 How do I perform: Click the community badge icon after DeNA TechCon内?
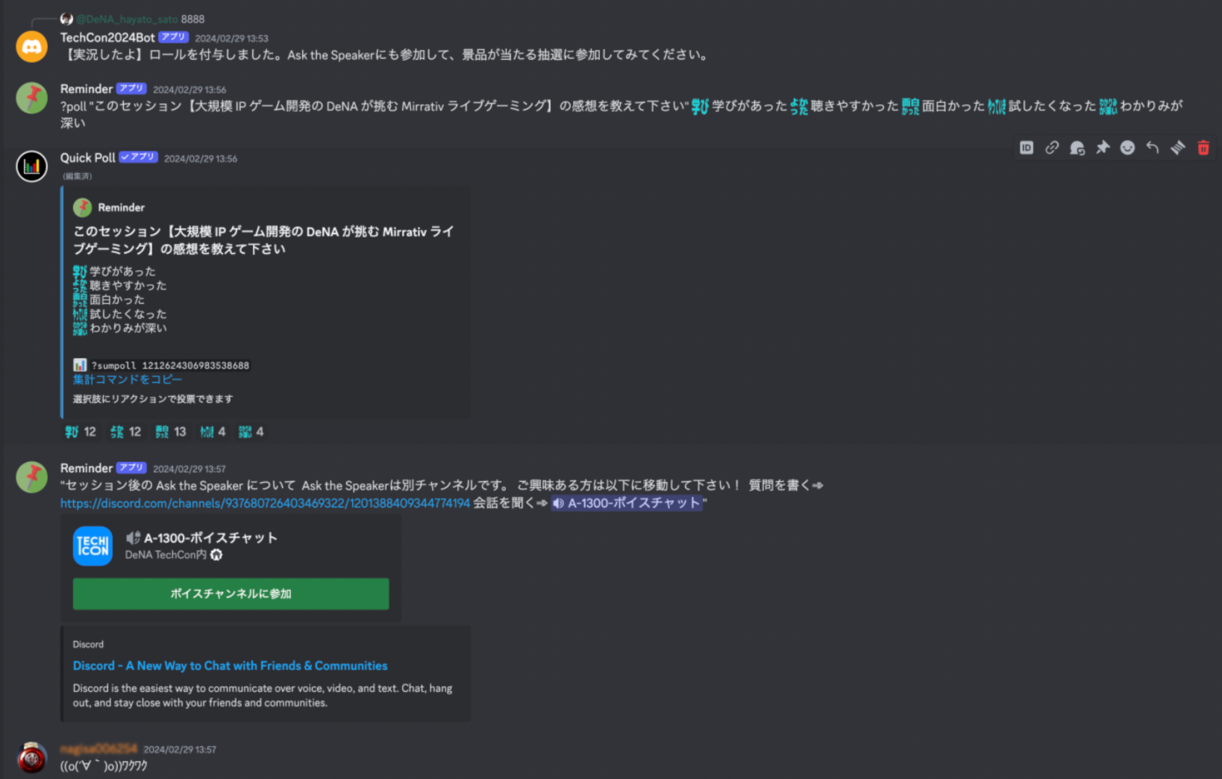click(x=216, y=554)
